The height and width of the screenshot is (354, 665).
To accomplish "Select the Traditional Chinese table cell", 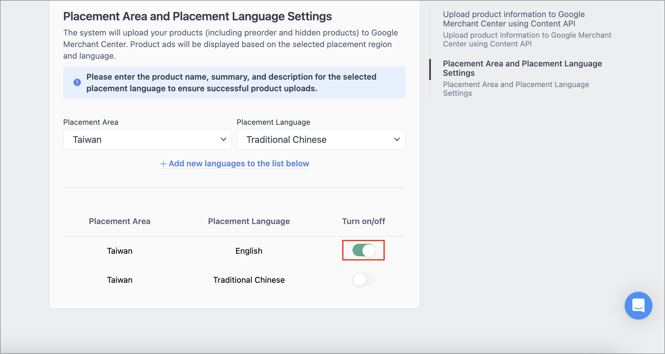I will coord(249,280).
